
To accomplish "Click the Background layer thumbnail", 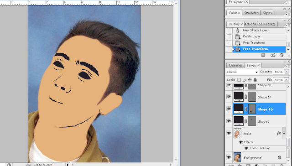I will 237,157.
